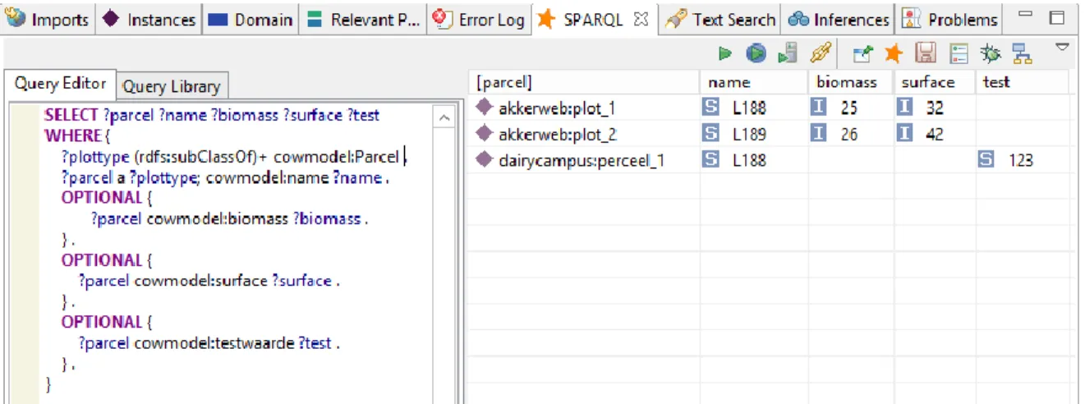Image resolution: width=1085 pixels, height=404 pixels.
Task: Select the SPARQL tab
Action: tap(593, 18)
